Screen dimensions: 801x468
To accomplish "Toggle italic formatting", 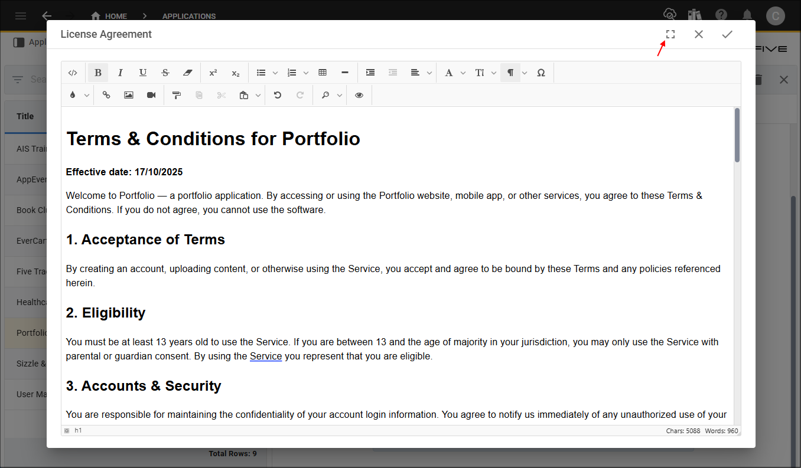I will pyautogui.click(x=121, y=73).
